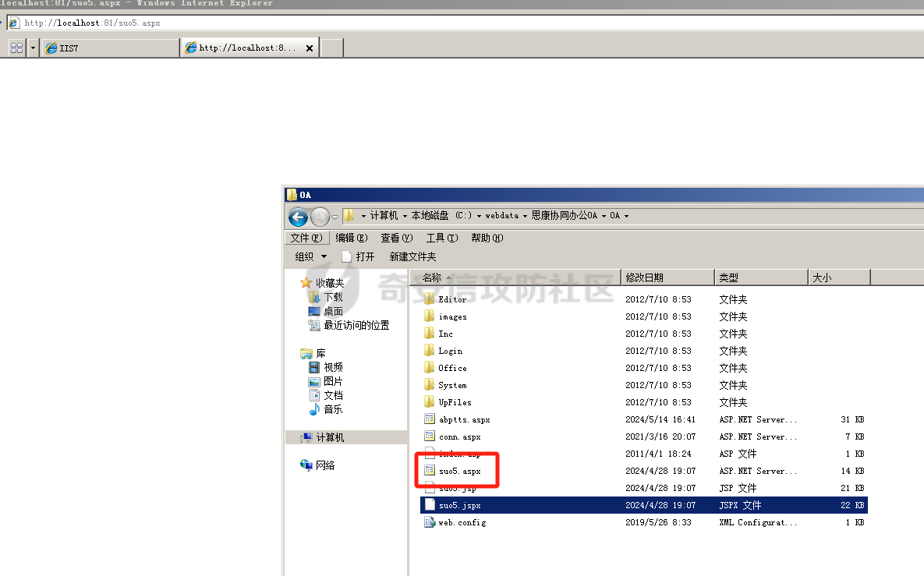Click Explorer back arrow button
This screenshot has width=924, height=576.
click(x=298, y=217)
